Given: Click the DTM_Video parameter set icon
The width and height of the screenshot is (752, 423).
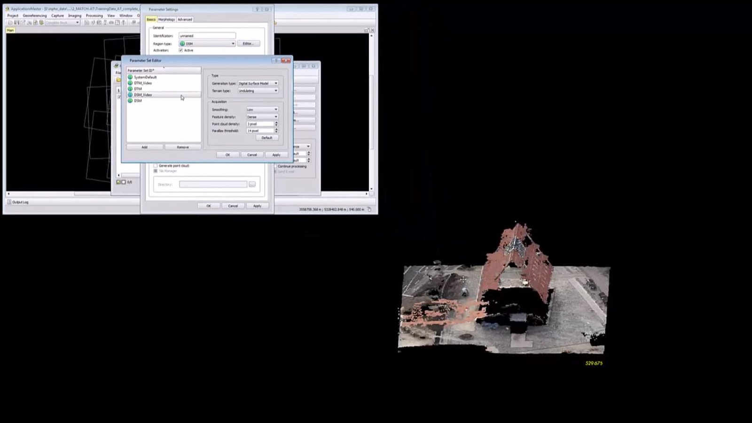Looking at the screenshot, I should [130, 83].
